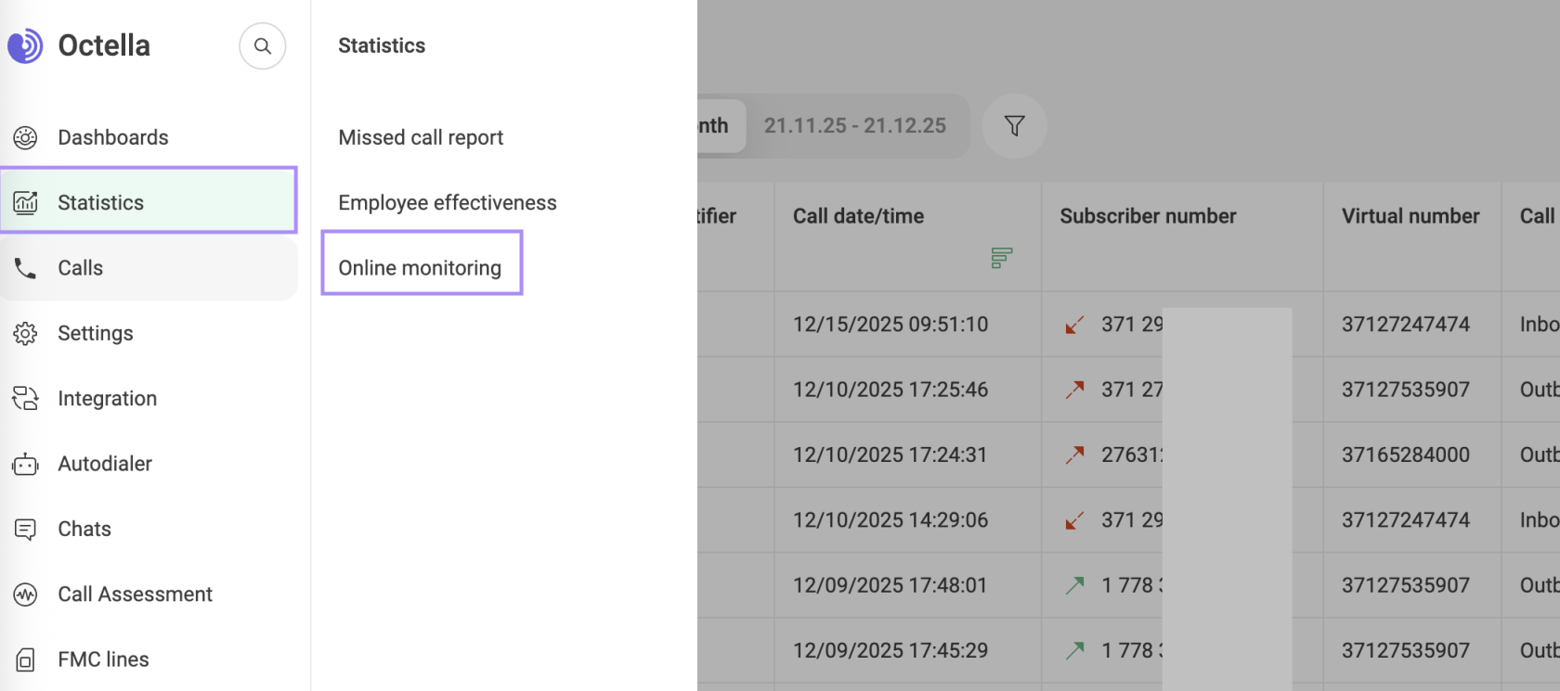
Task: Click the Calls phone icon
Action: [25, 269]
